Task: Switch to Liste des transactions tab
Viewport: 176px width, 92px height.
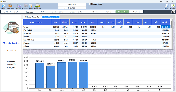Action: [x=77, y=12]
